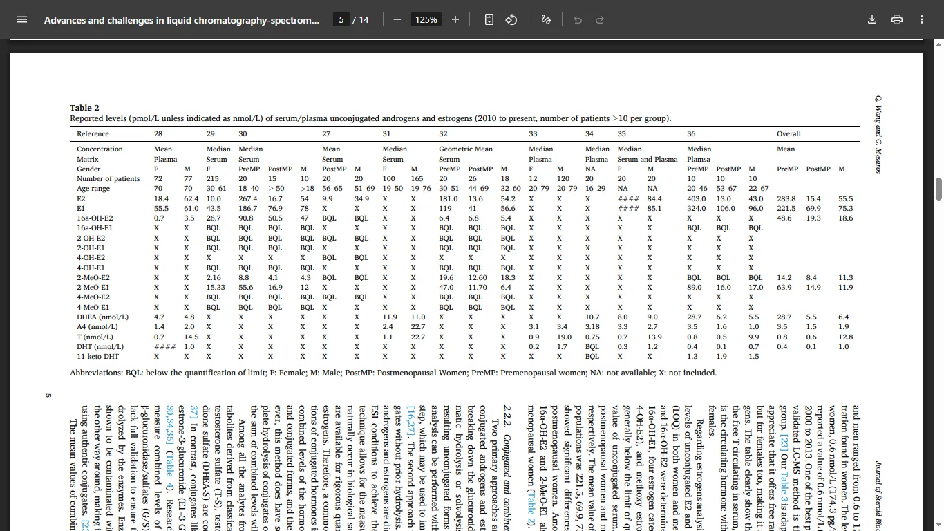Click the 'Matrix' row label
Screen dimensions: 944x531
88,159
